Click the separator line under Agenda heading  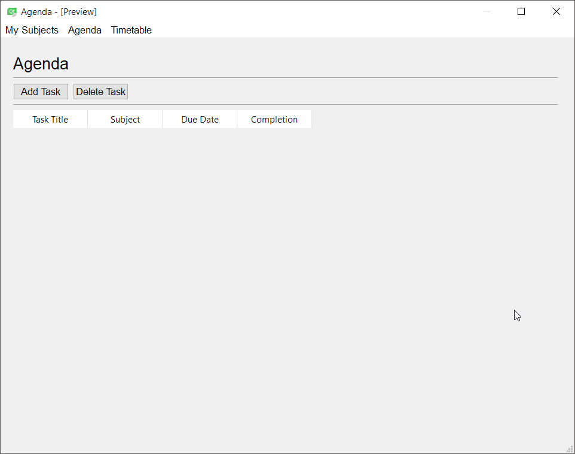[x=285, y=77]
